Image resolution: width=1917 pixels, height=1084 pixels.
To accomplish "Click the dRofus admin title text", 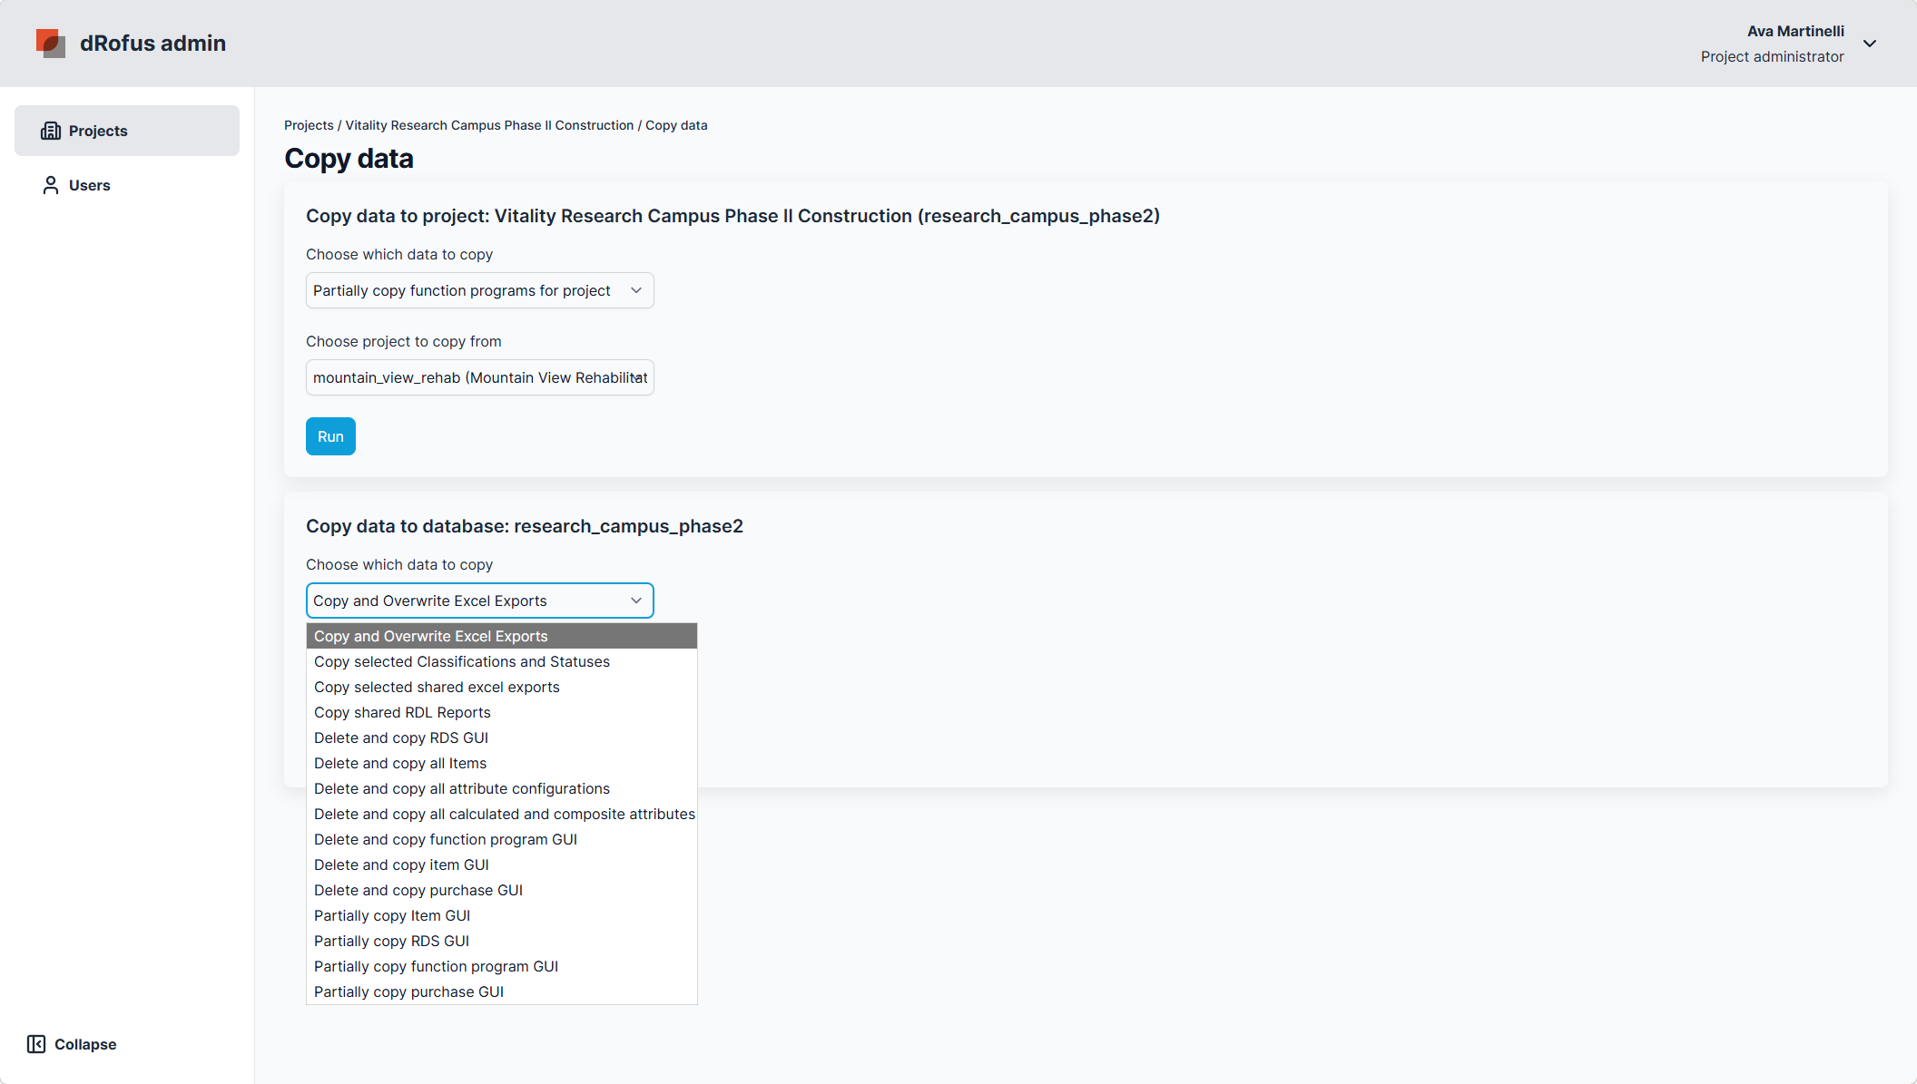I will click(x=152, y=43).
